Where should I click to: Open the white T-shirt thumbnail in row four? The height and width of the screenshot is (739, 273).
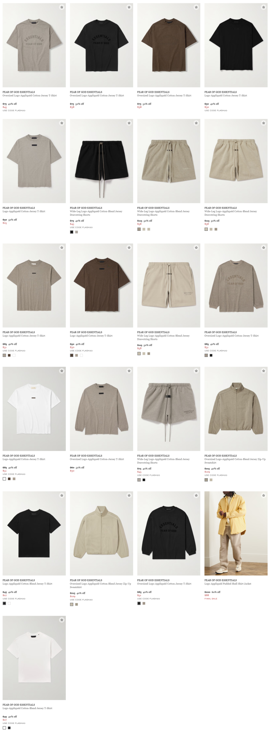click(34, 409)
